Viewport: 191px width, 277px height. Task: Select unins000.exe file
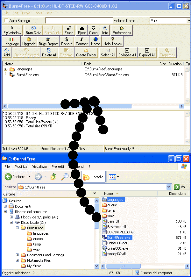[118, 248]
